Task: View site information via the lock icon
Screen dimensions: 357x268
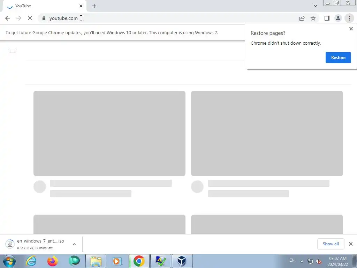Action: tap(44, 18)
